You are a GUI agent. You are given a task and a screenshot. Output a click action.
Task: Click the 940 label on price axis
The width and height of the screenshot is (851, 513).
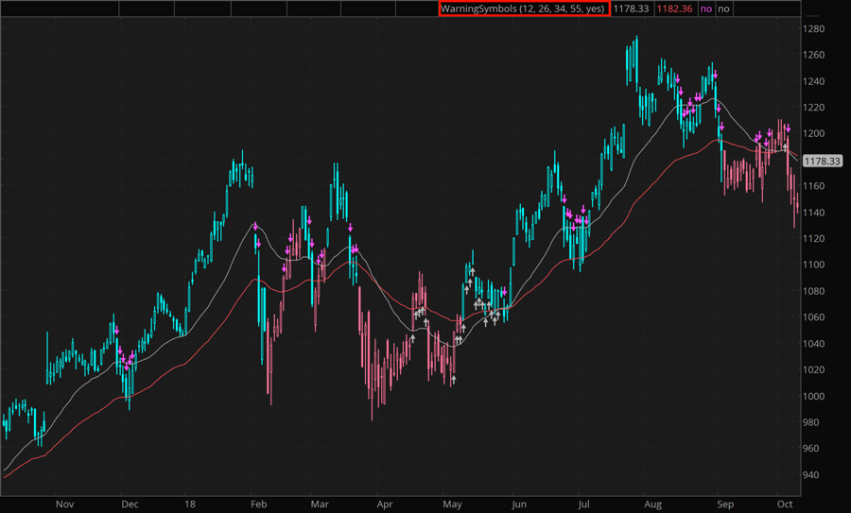(813, 475)
